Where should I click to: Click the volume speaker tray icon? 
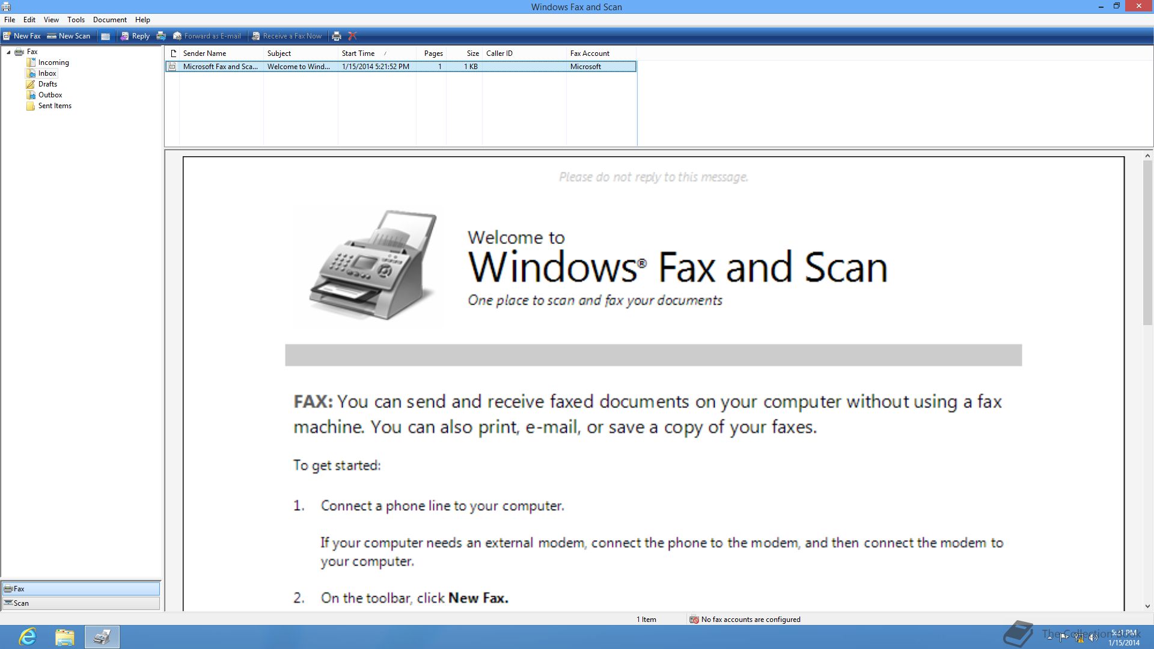(x=1093, y=638)
